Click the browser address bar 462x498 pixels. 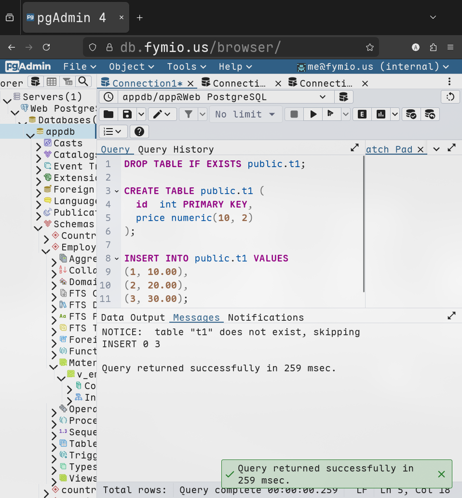click(231, 47)
